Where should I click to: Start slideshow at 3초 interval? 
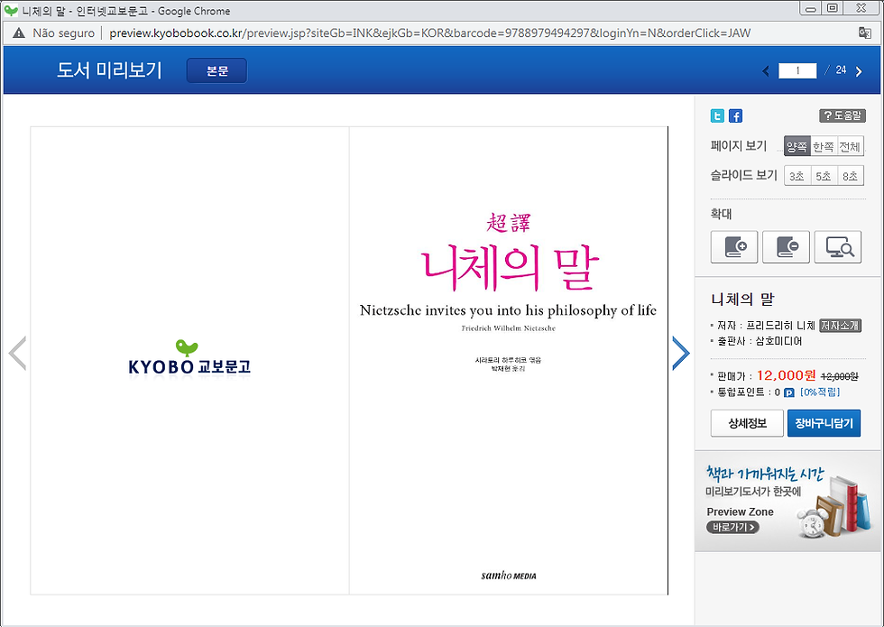coord(797,176)
